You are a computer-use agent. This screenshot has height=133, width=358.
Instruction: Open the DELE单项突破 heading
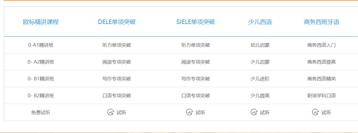(117, 22)
